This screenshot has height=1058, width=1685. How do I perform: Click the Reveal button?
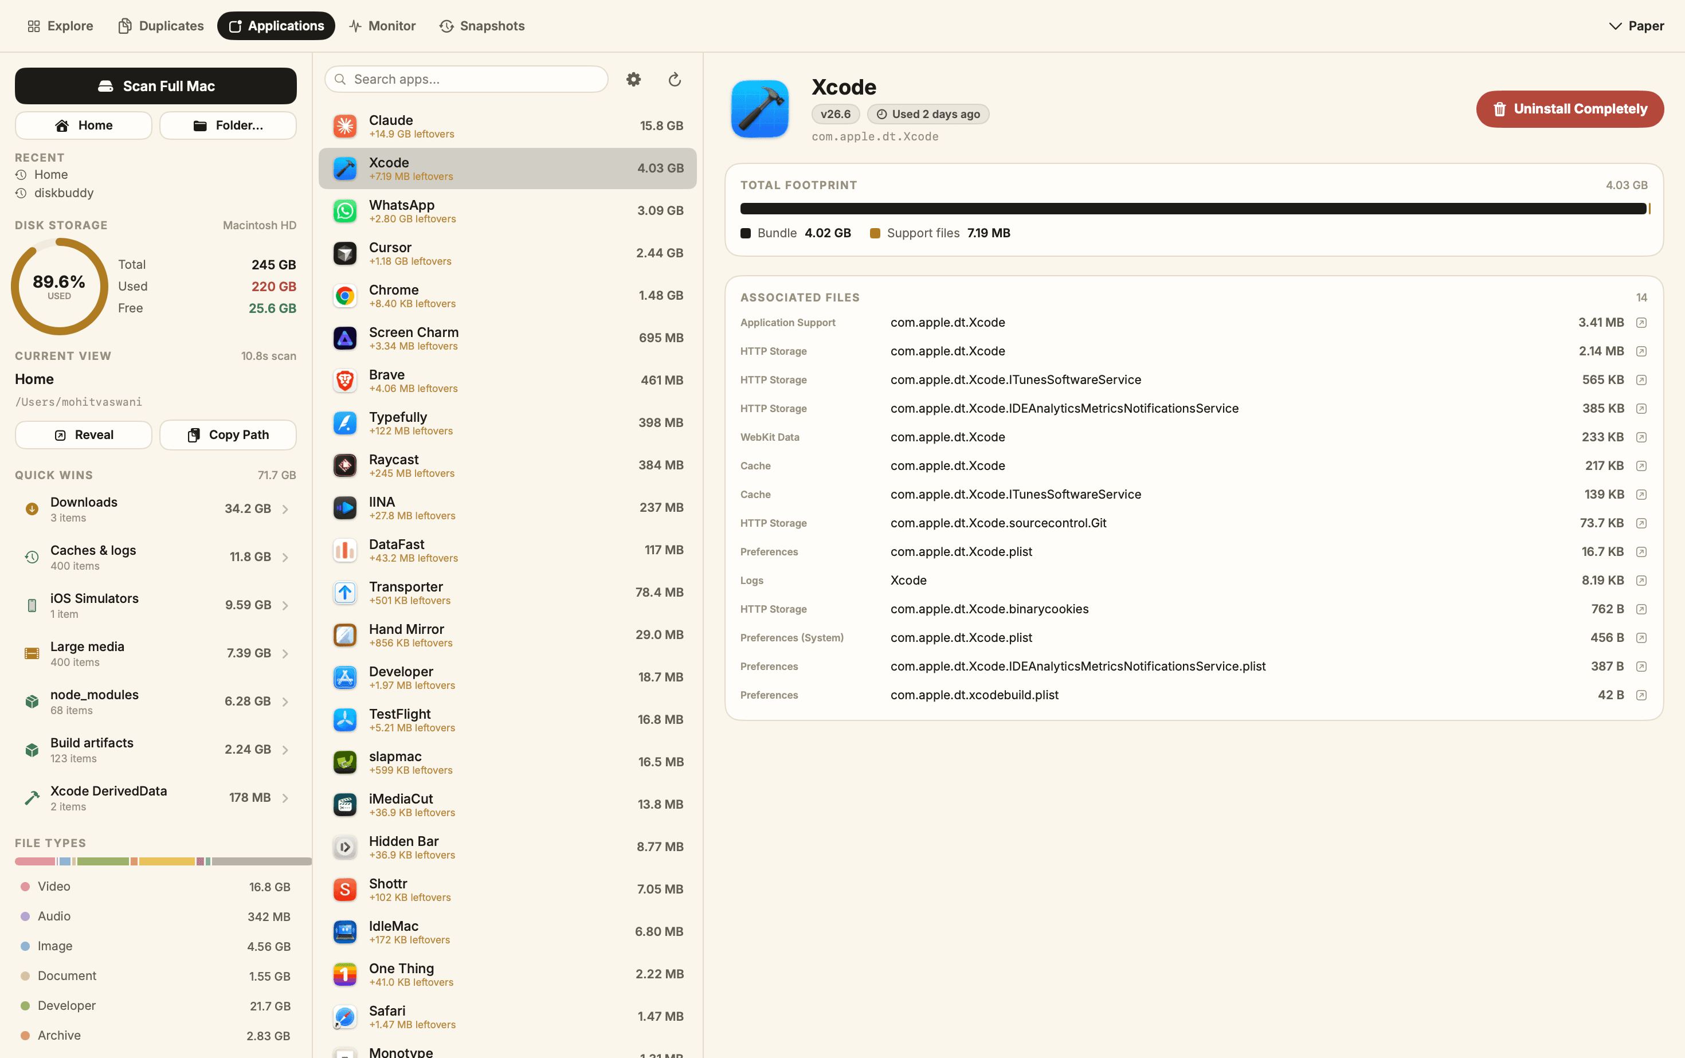click(x=83, y=435)
